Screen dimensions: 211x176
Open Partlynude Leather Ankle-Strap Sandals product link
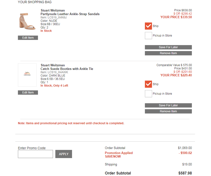point(70,14)
